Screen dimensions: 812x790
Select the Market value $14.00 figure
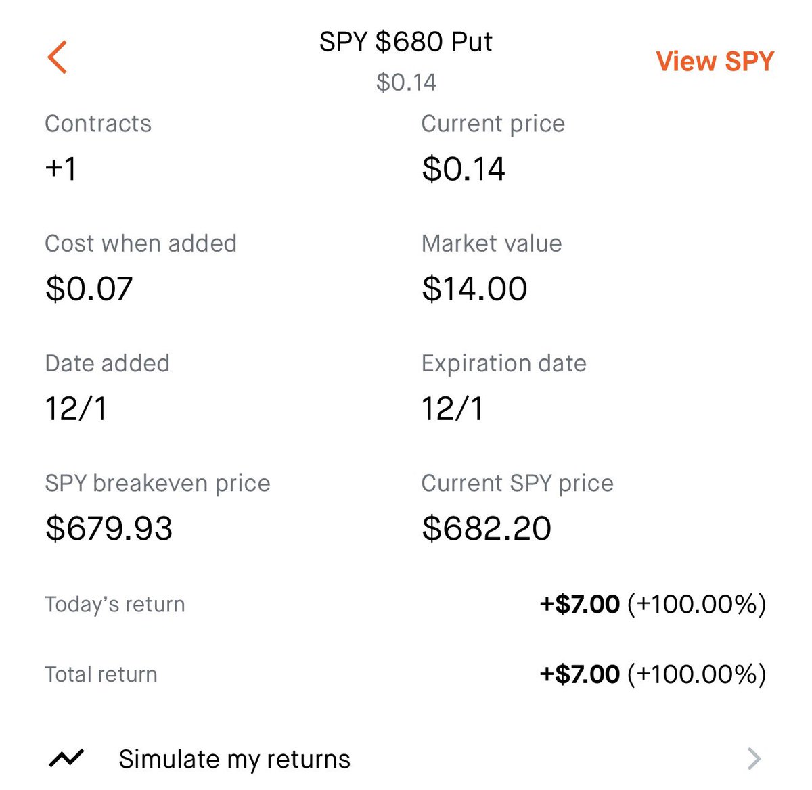click(474, 289)
